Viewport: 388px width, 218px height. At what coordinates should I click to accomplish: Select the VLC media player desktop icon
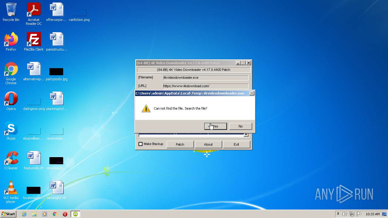pyautogui.click(x=11, y=192)
